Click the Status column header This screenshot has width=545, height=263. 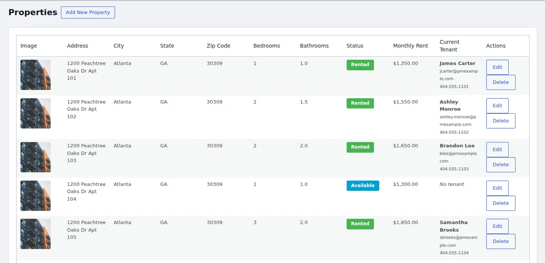pyautogui.click(x=355, y=46)
